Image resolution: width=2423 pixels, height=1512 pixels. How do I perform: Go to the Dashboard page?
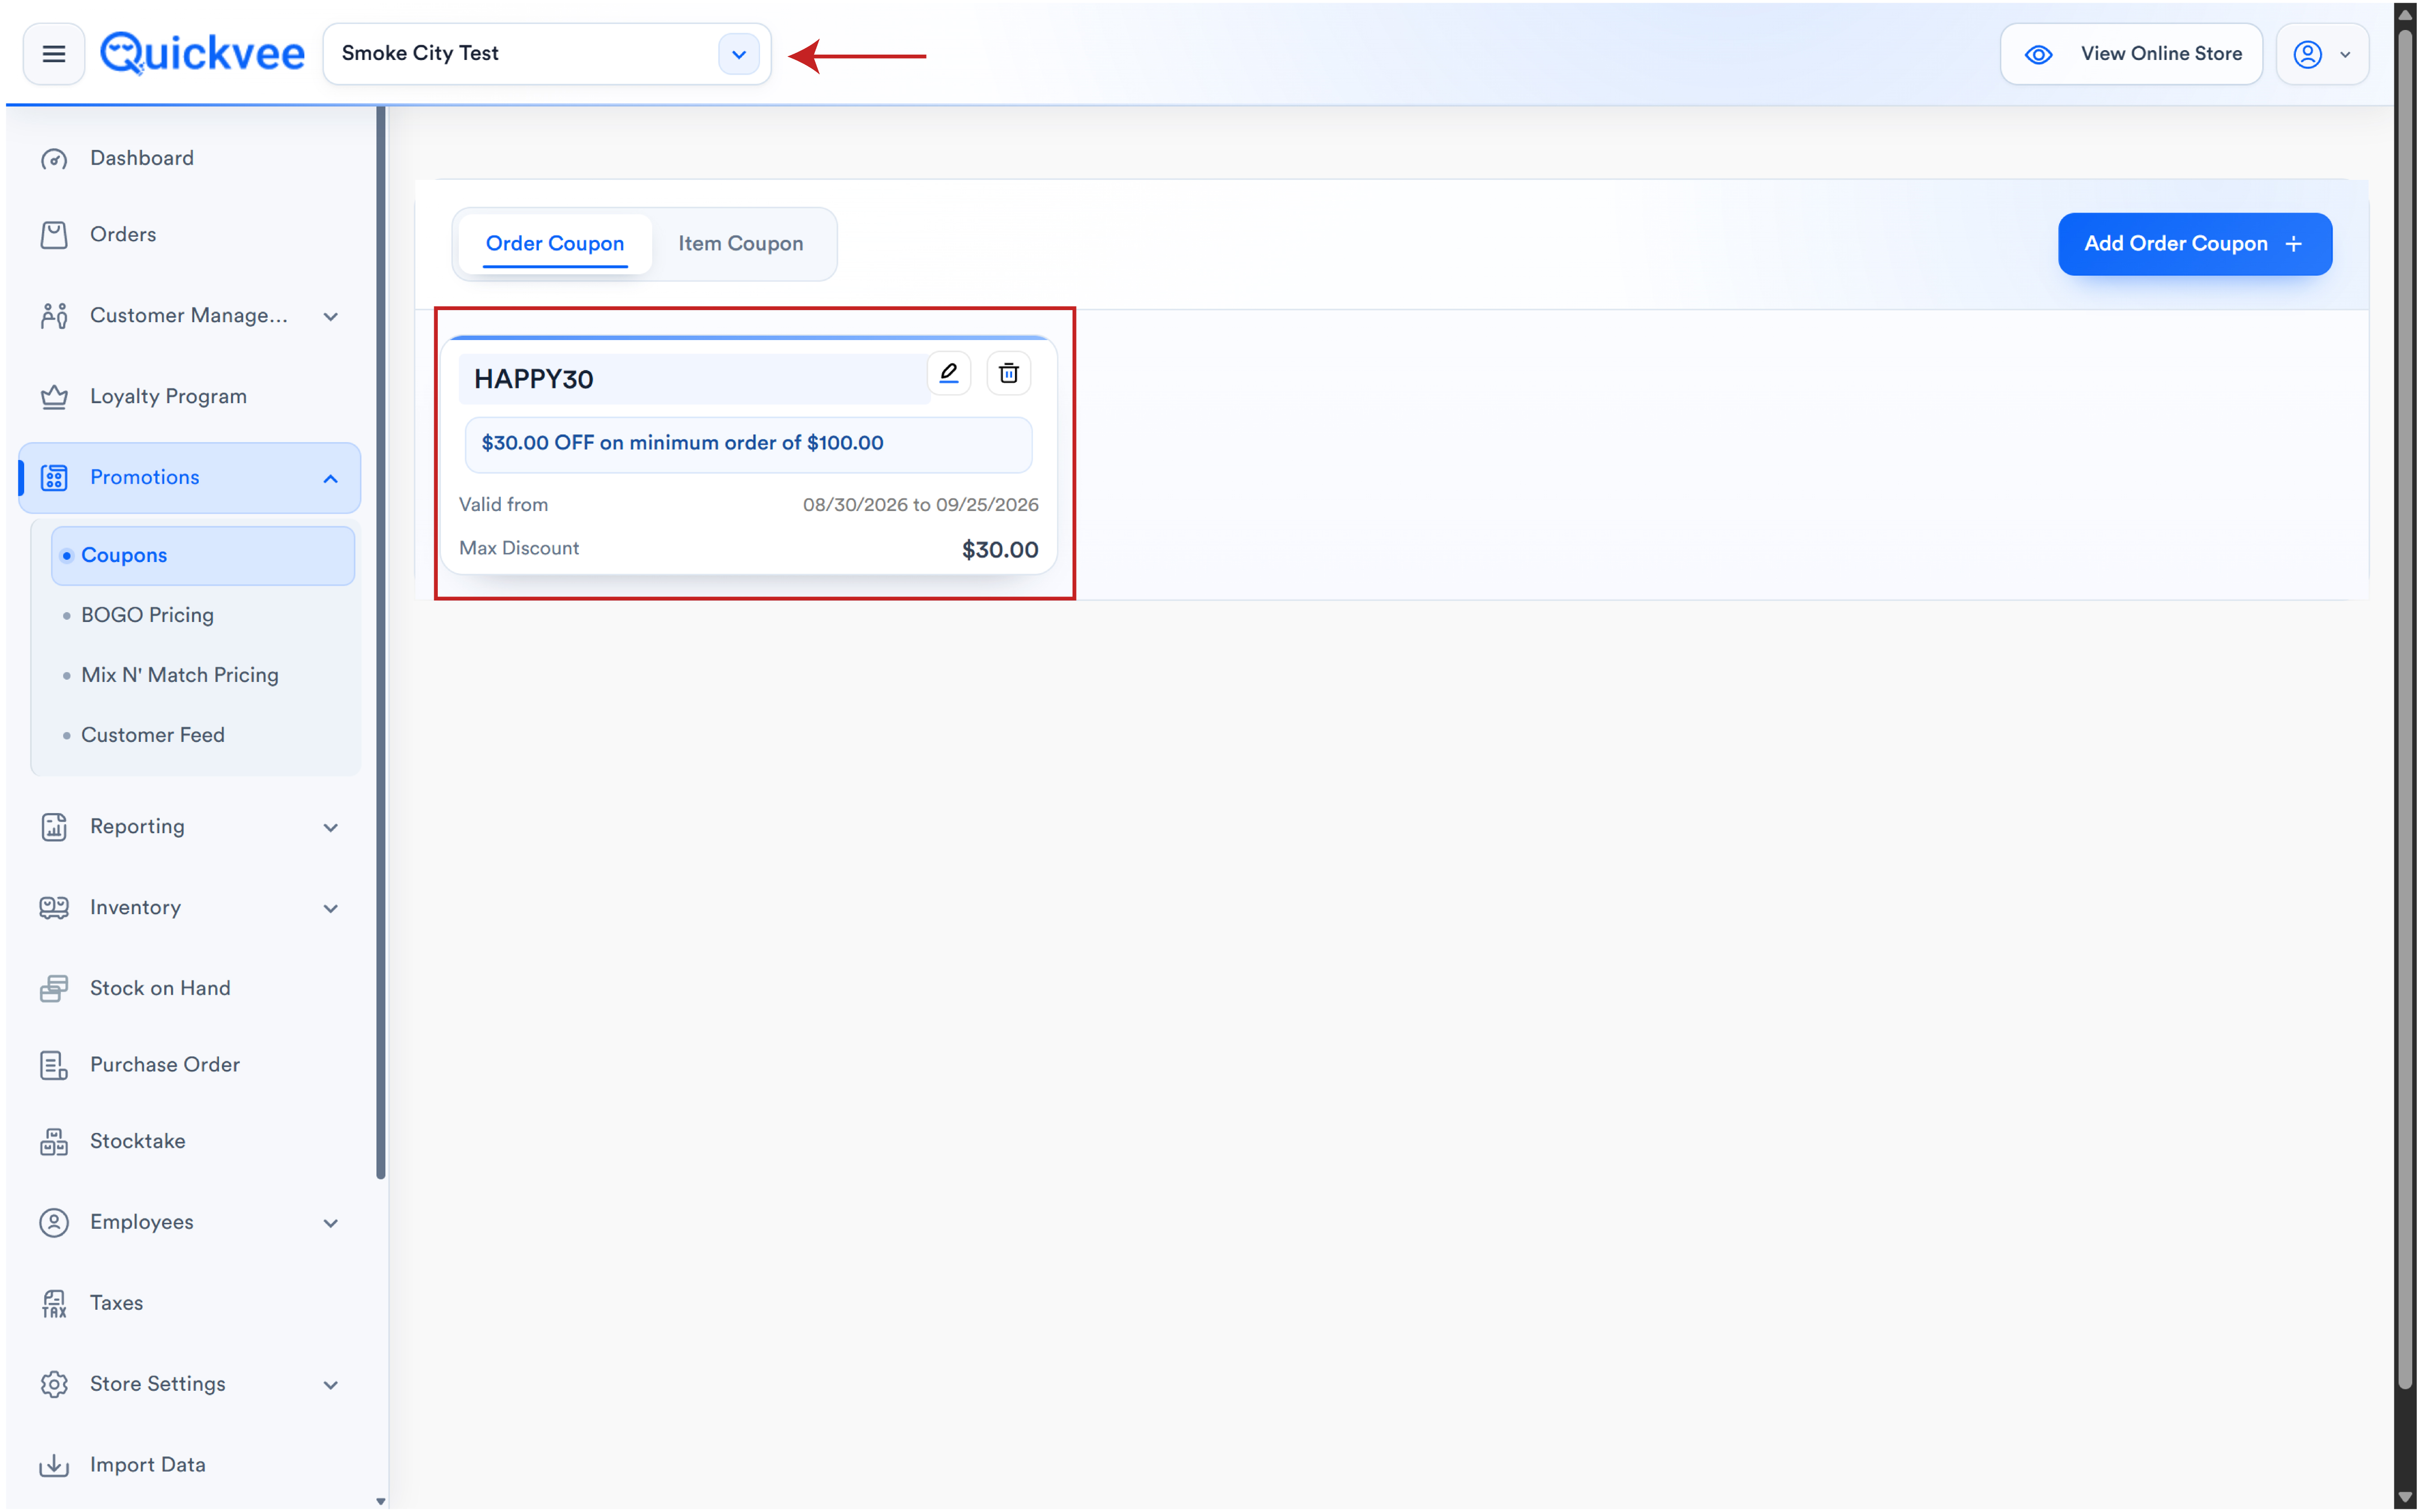pos(141,159)
